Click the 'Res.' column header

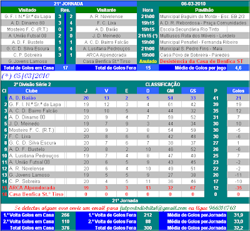[65, 10]
